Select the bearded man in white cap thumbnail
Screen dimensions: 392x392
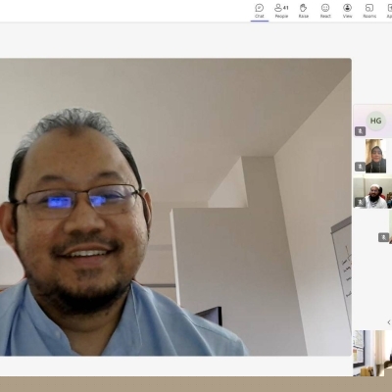[x=372, y=192]
